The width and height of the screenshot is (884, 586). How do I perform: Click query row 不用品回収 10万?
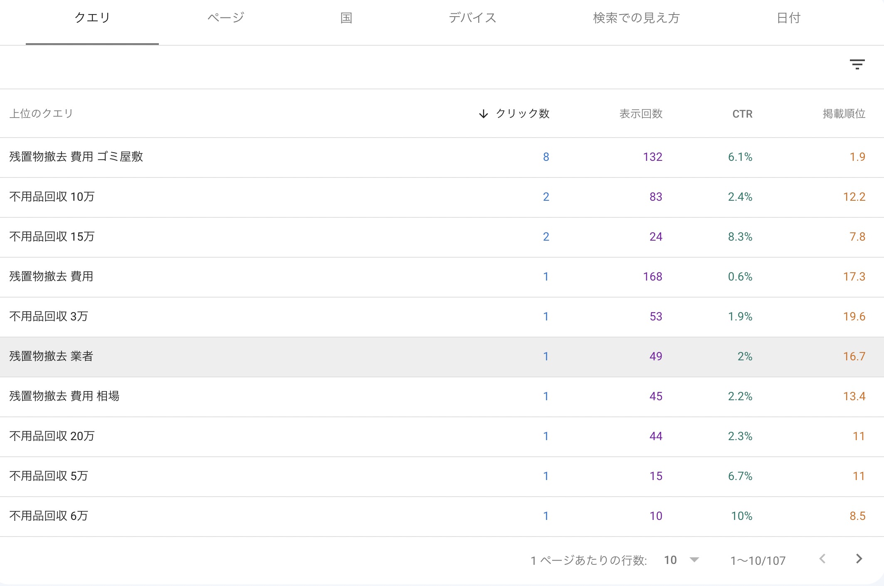coord(52,197)
